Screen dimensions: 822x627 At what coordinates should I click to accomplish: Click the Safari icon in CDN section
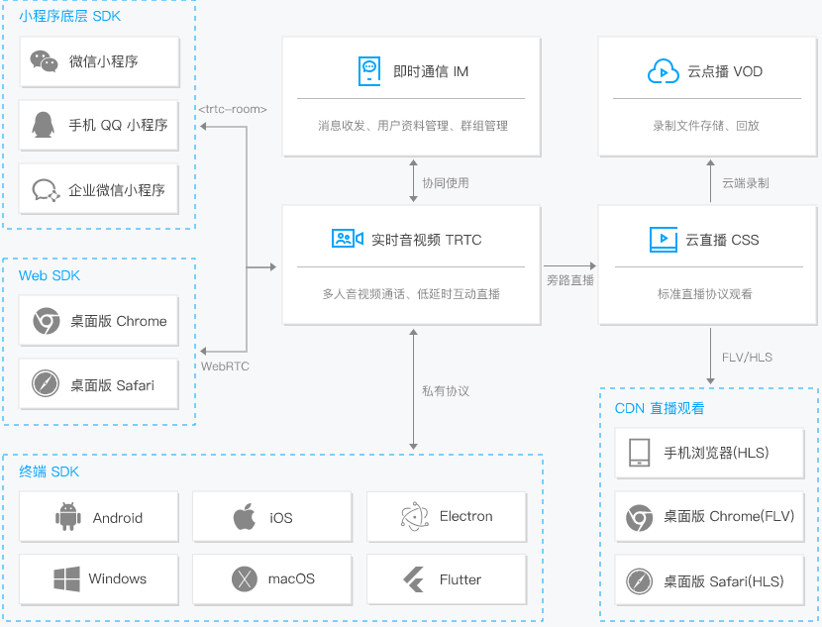[x=639, y=581]
